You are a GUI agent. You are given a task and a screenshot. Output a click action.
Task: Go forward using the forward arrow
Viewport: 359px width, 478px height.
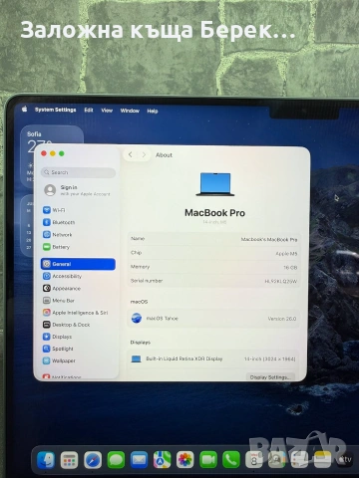(x=144, y=155)
